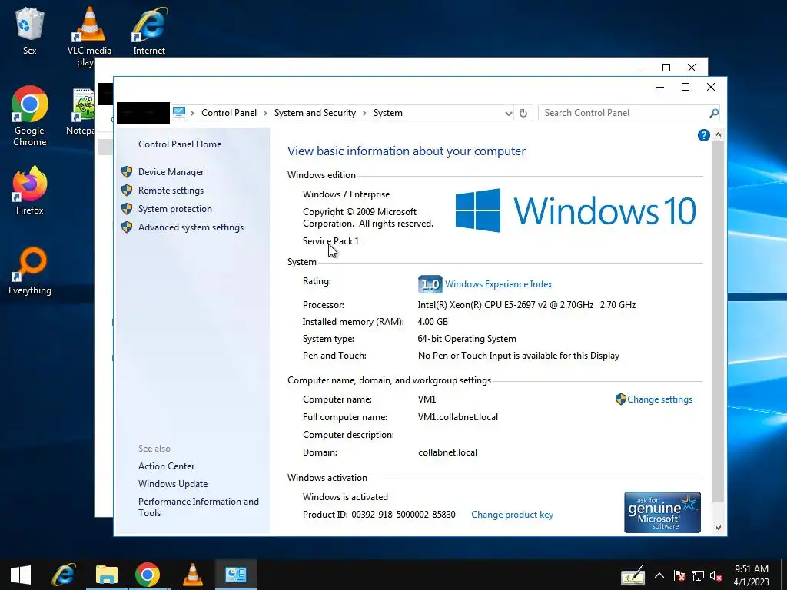Image resolution: width=787 pixels, height=590 pixels.
Task: Open Control Panel Home
Action: point(180,144)
